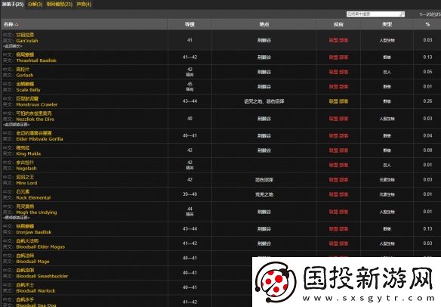Image resolution: width=441 pixels, height=307 pixels.
Task: Click the type cell in Gorlash row
Action: (x=387, y=72)
